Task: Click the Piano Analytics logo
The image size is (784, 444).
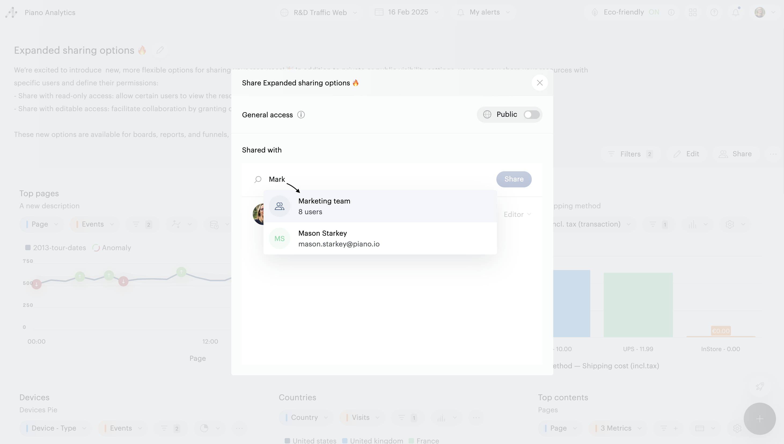Action: point(12,13)
